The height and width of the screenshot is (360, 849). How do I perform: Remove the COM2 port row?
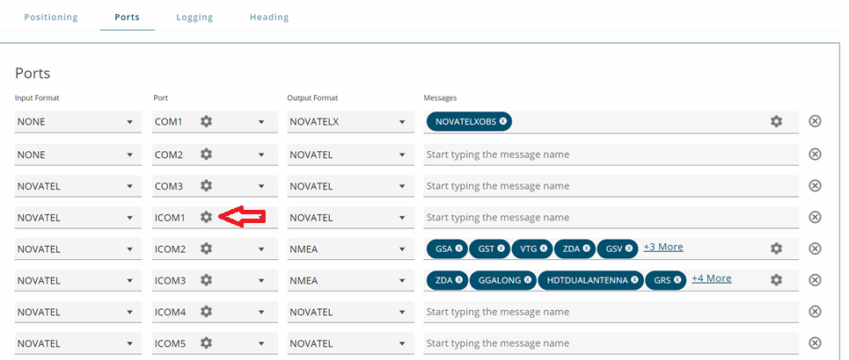815,154
